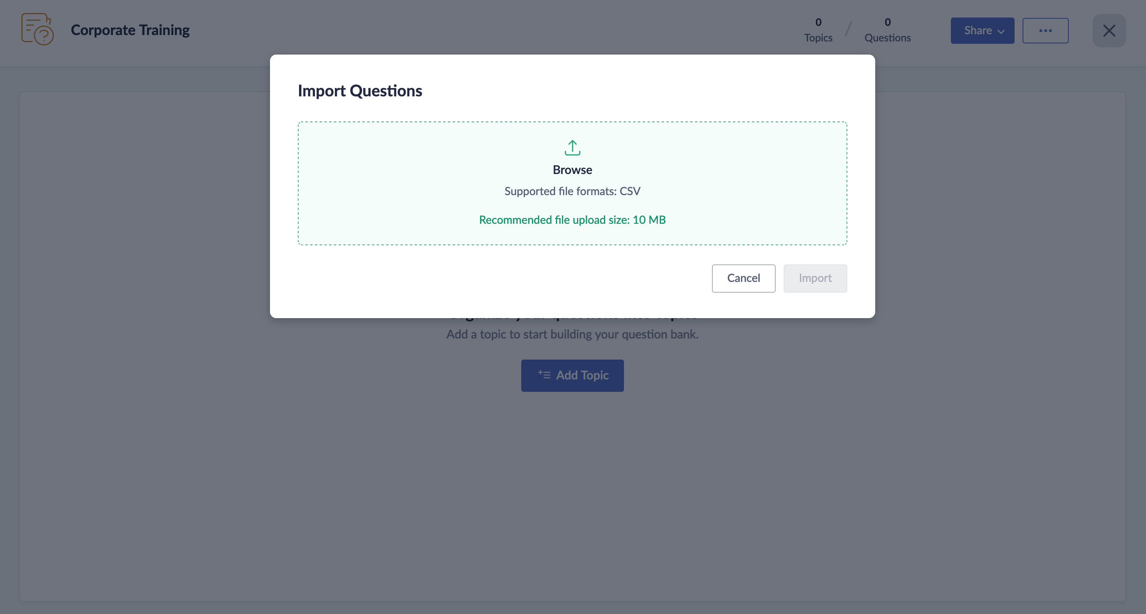Click the upload arrow icon

[572, 148]
